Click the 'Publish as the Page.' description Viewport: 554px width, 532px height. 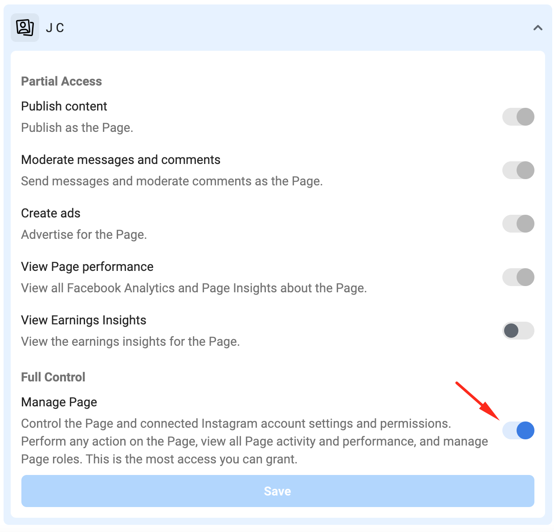click(x=77, y=127)
